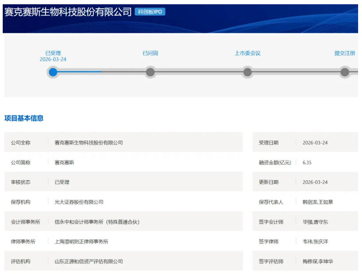The width and height of the screenshot is (362, 274).
Task: Click the 公司全称 value in table
Action: [89, 143]
